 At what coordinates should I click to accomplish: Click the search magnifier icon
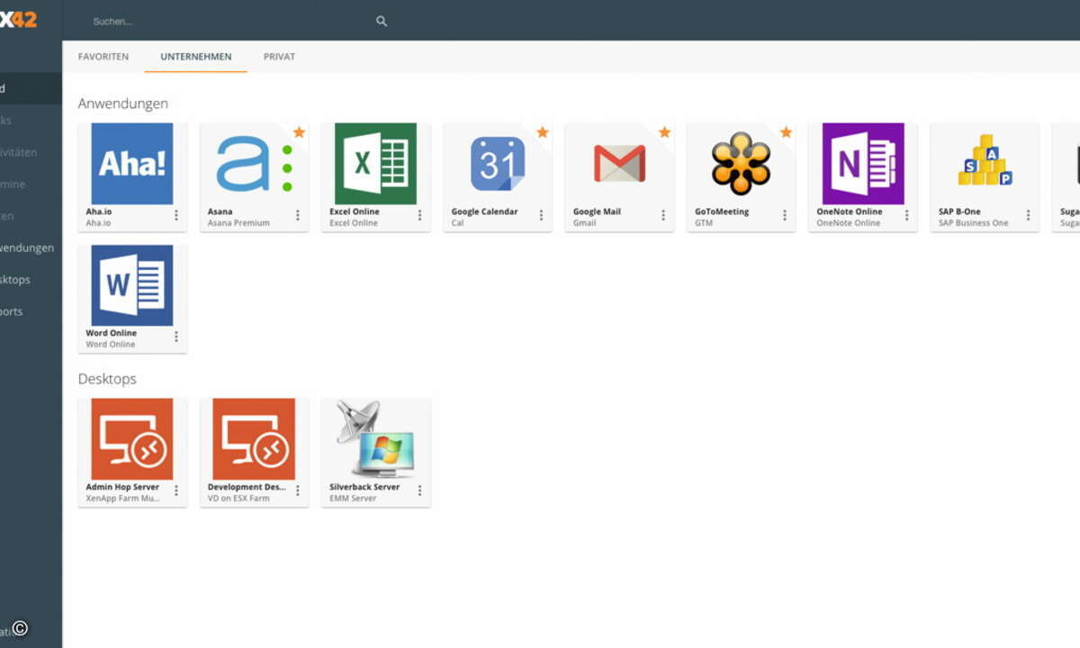pyautogui.click(x=382, y=21)
